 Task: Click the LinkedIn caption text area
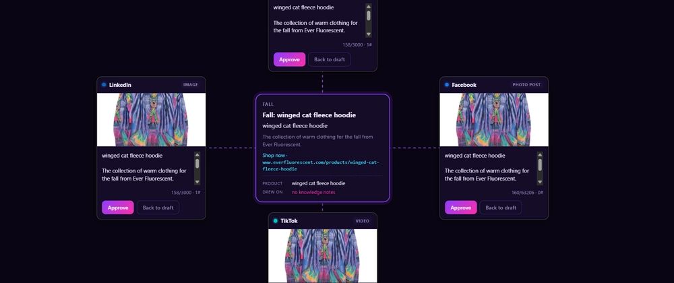click(148, 167)
